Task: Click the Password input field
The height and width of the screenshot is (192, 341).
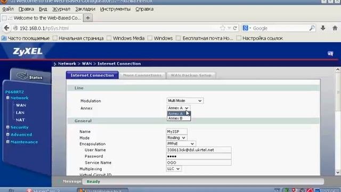Action: 199,156
